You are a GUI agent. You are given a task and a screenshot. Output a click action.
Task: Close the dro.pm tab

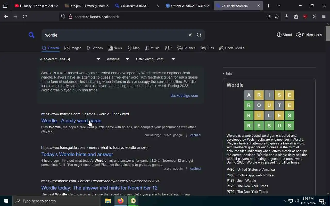tap(107, 6)
